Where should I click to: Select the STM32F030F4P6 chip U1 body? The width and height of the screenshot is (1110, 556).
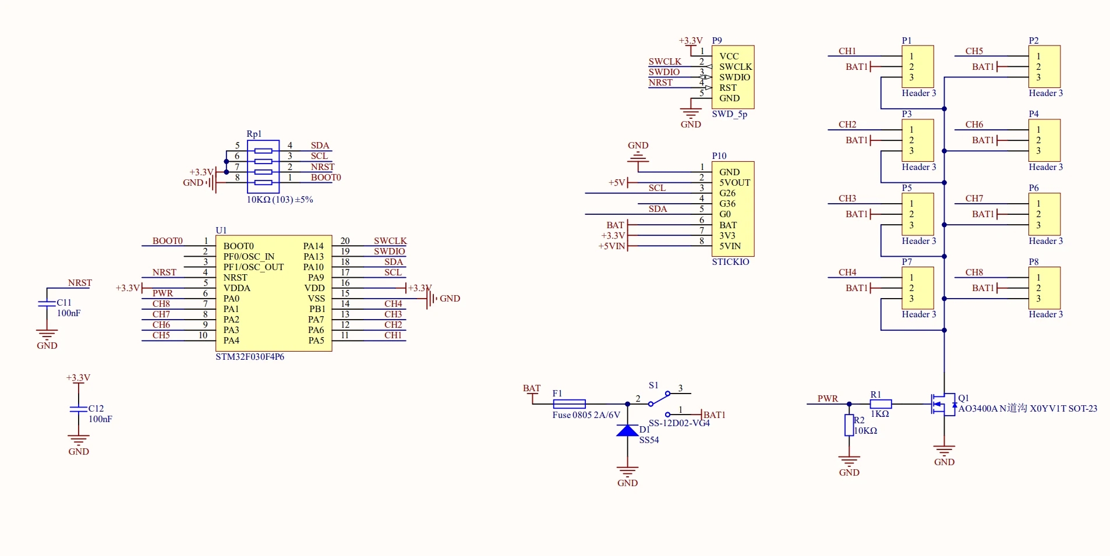pyautogui.click(x=273, y=293)
